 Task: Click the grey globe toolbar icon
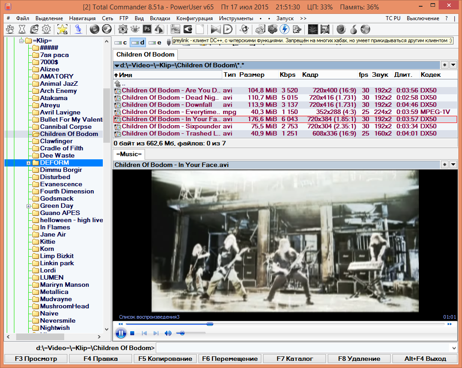(x=365, y=29)
